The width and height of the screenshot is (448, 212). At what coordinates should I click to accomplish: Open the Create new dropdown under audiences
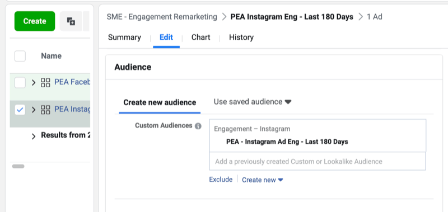point(262,180)
